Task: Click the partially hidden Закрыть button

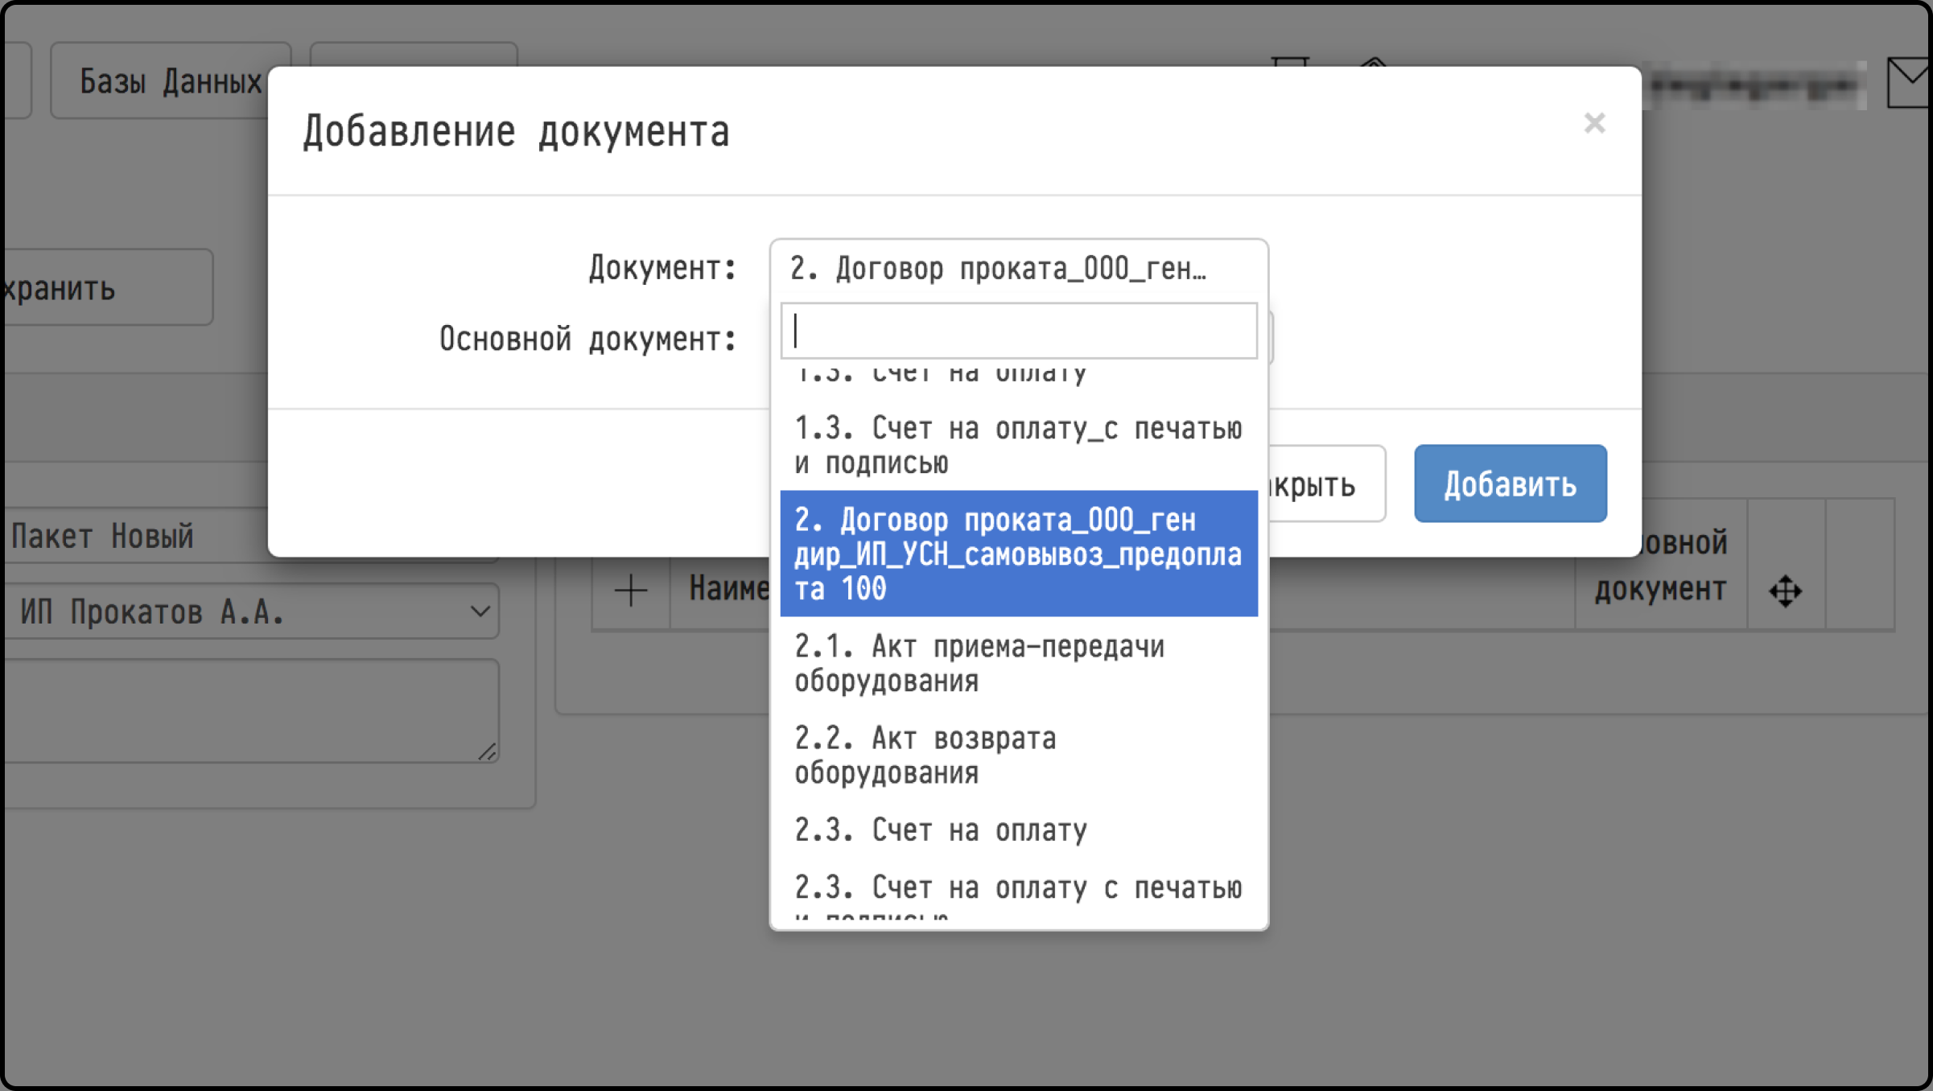Action: (x=1326, y=484)
